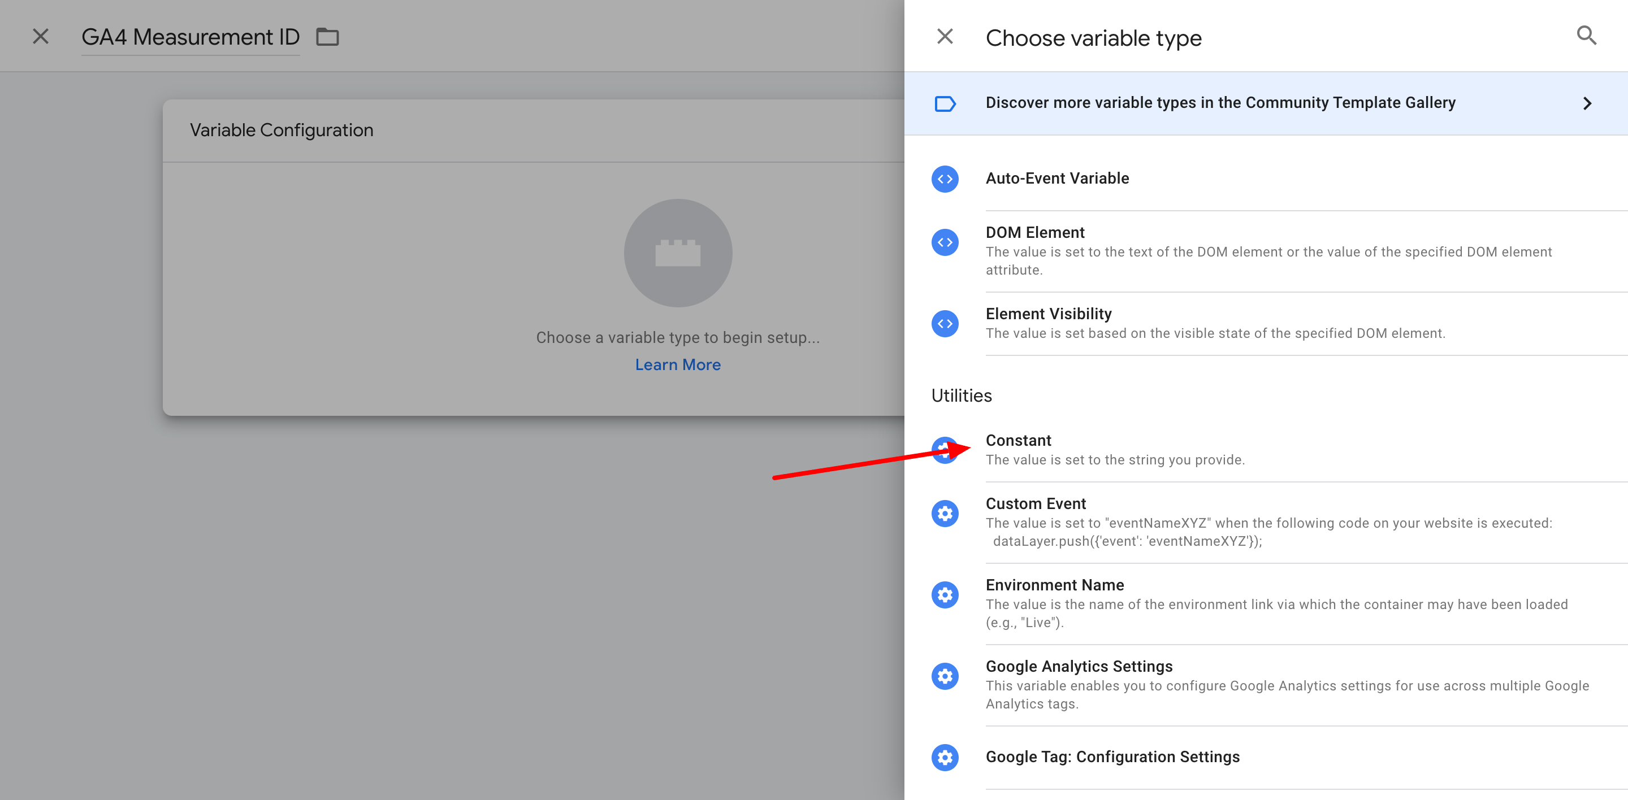Click the Variable Configuration header
The width and height of the screenshot is (1628, 800).
282,130
